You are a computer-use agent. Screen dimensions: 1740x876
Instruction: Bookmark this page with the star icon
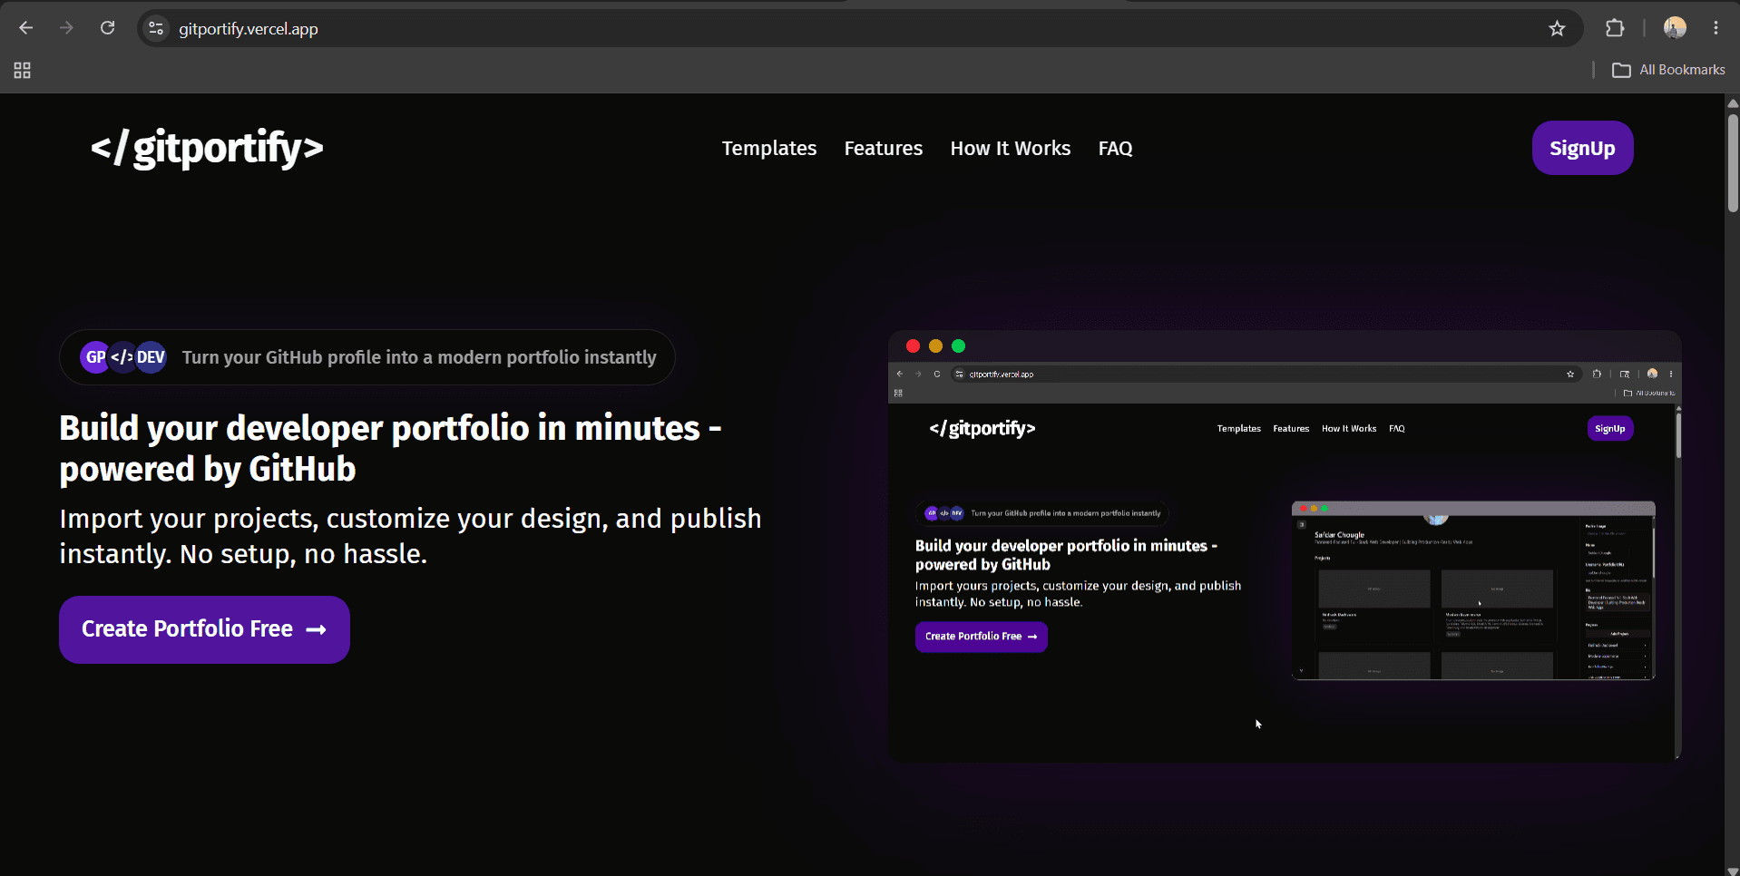click(x=1557, y=29)
